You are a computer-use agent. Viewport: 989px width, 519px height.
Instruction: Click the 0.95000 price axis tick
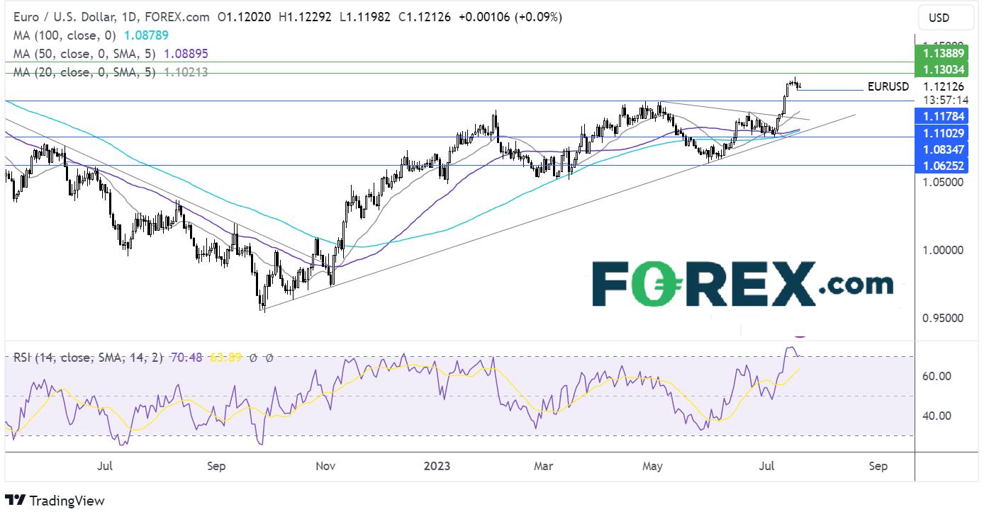click(x=944, y=318)
